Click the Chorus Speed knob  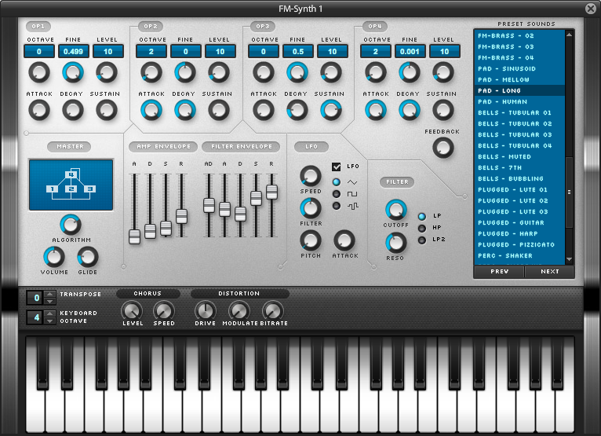[x=164, y=311]
